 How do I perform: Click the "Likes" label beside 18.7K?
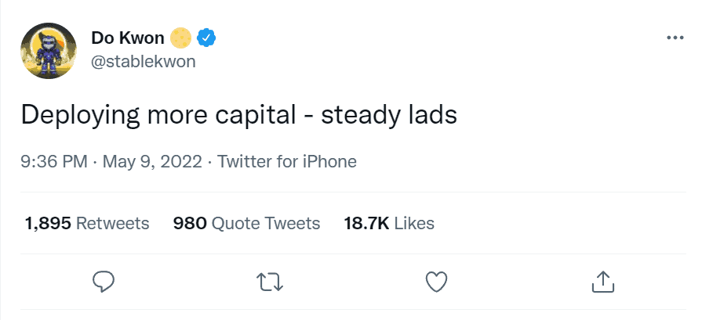click(x=414, y=224)
